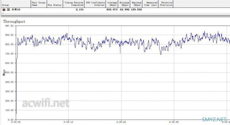230x125 pixels.
Task: Click the Minimum (Mbps) column header
Action: [124, 4]
